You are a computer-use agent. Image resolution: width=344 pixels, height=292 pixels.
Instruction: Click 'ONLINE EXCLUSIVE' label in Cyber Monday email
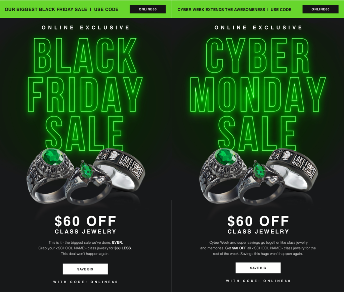coord(258,28)
